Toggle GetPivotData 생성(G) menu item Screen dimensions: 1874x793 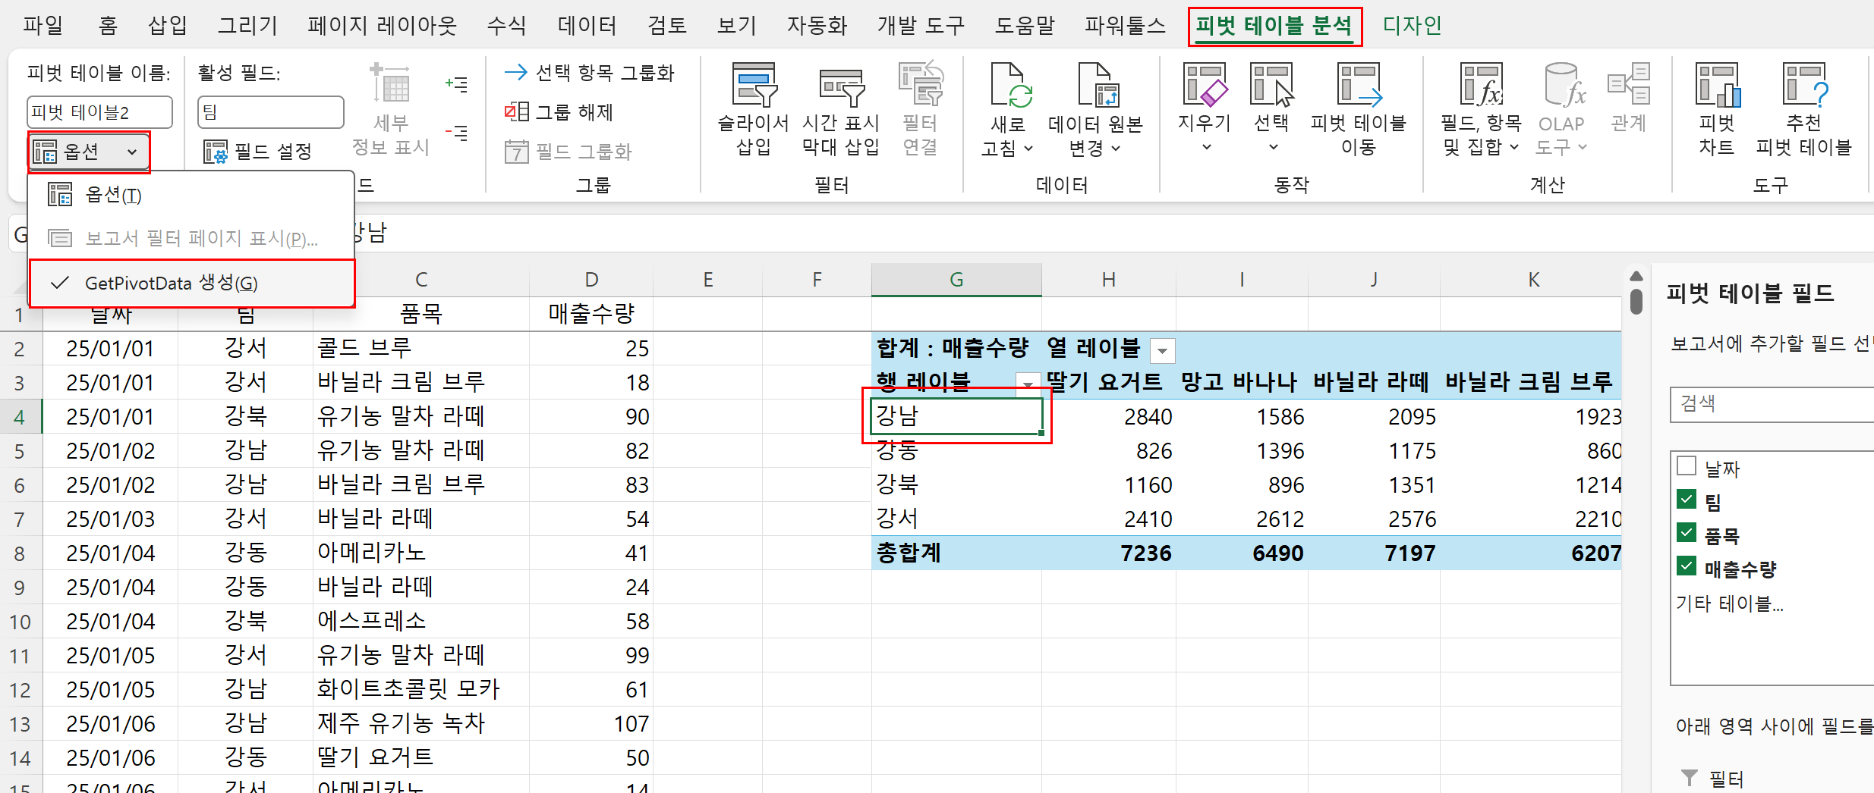point(192,283)
